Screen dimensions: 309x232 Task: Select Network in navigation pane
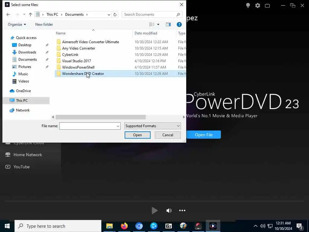[23, 110]
